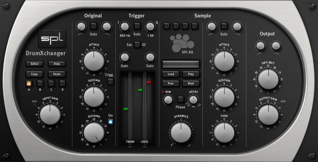Click the Sample Attack knob
This screenshot has height=162, width=318.
click(x=224, y=61)
